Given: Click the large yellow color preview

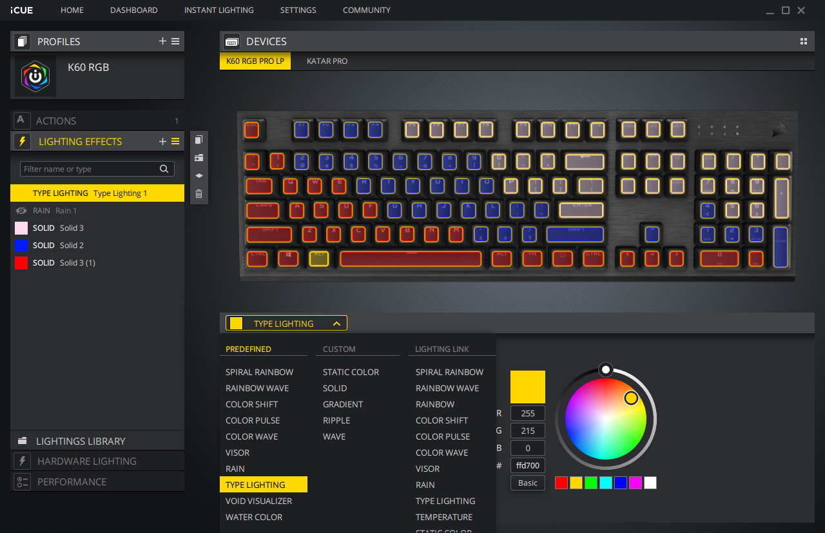Looking at the screenshot, I should 528,387.
